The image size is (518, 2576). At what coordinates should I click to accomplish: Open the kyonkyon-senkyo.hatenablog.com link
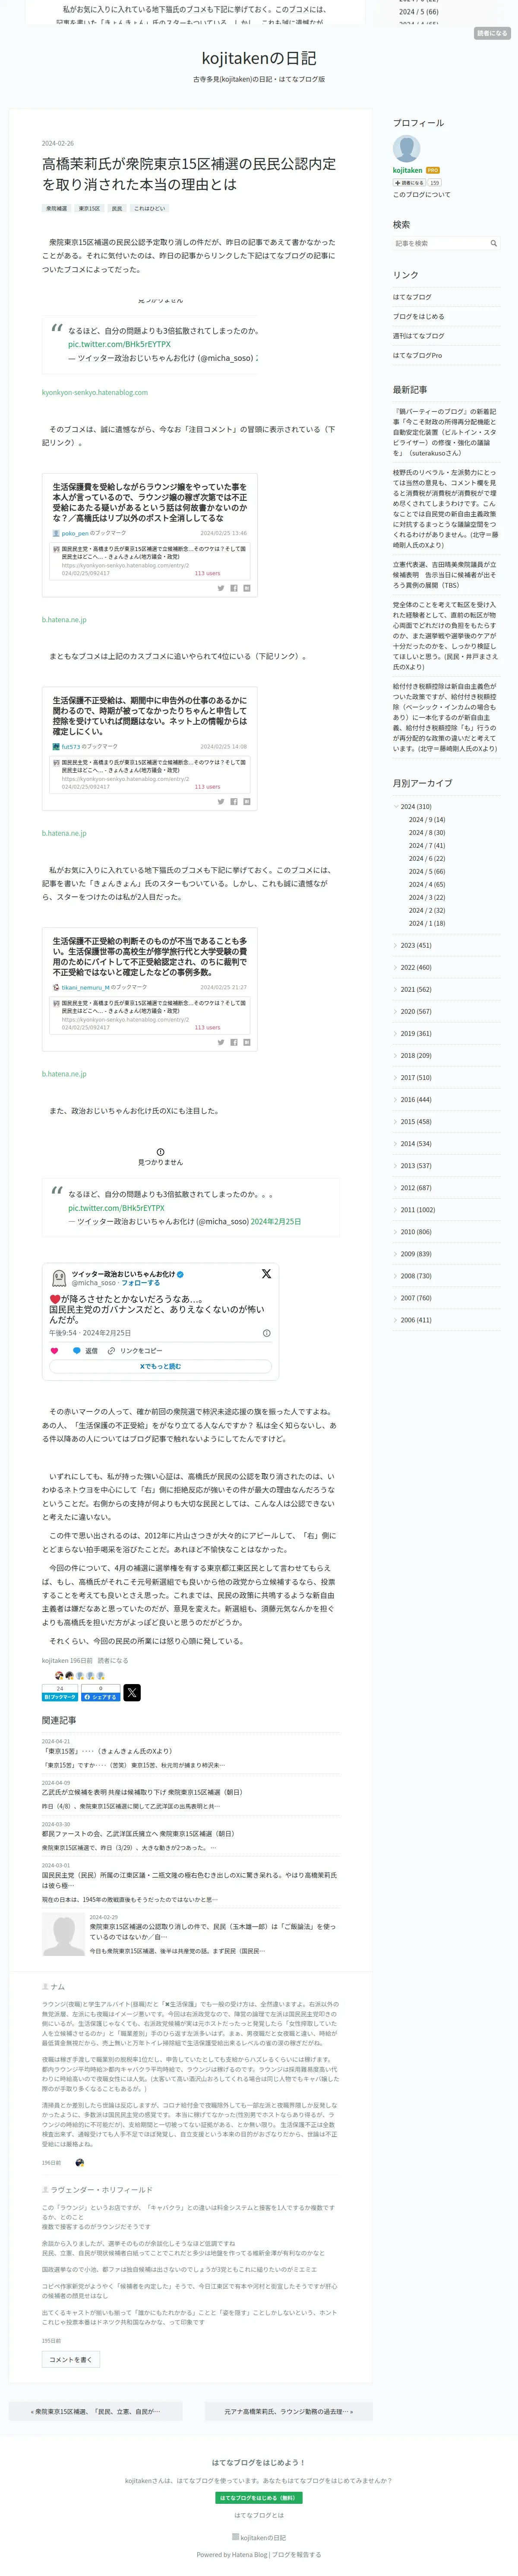tap(95, 392)
